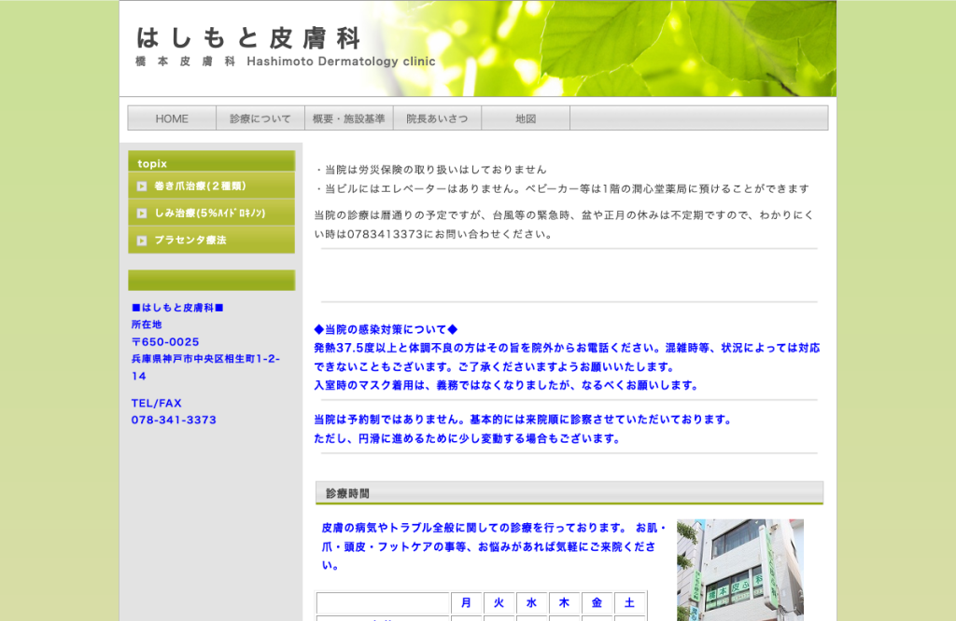Click the 発熱37.5度以上 notice line
Image resolution: width=956 pixels, height=621 pixels.
[567, 357]
